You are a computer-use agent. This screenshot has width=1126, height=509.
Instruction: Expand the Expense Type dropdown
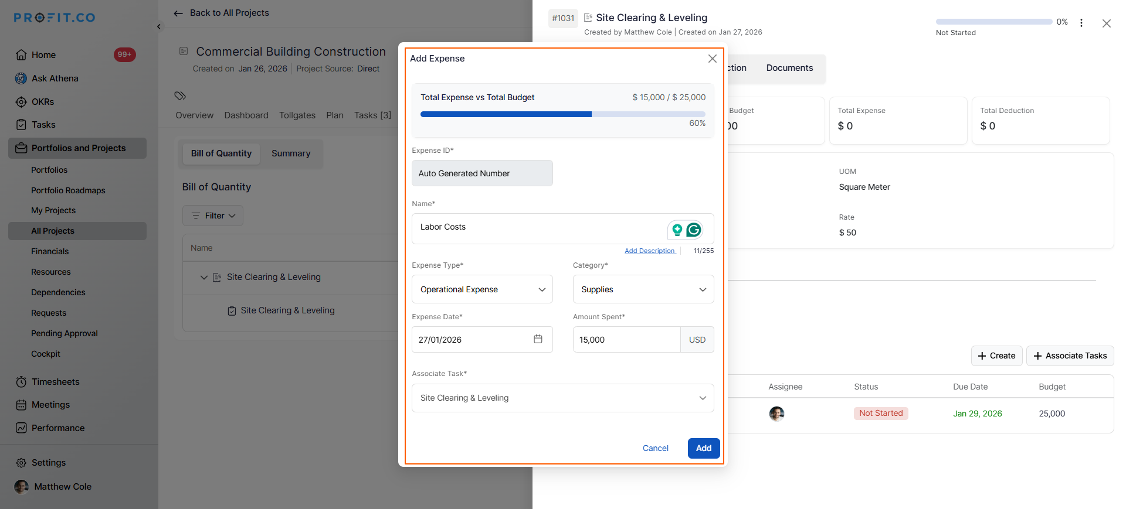[482, 289]
